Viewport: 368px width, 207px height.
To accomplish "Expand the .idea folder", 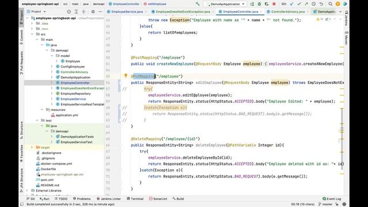I will [x=32, y=24].
